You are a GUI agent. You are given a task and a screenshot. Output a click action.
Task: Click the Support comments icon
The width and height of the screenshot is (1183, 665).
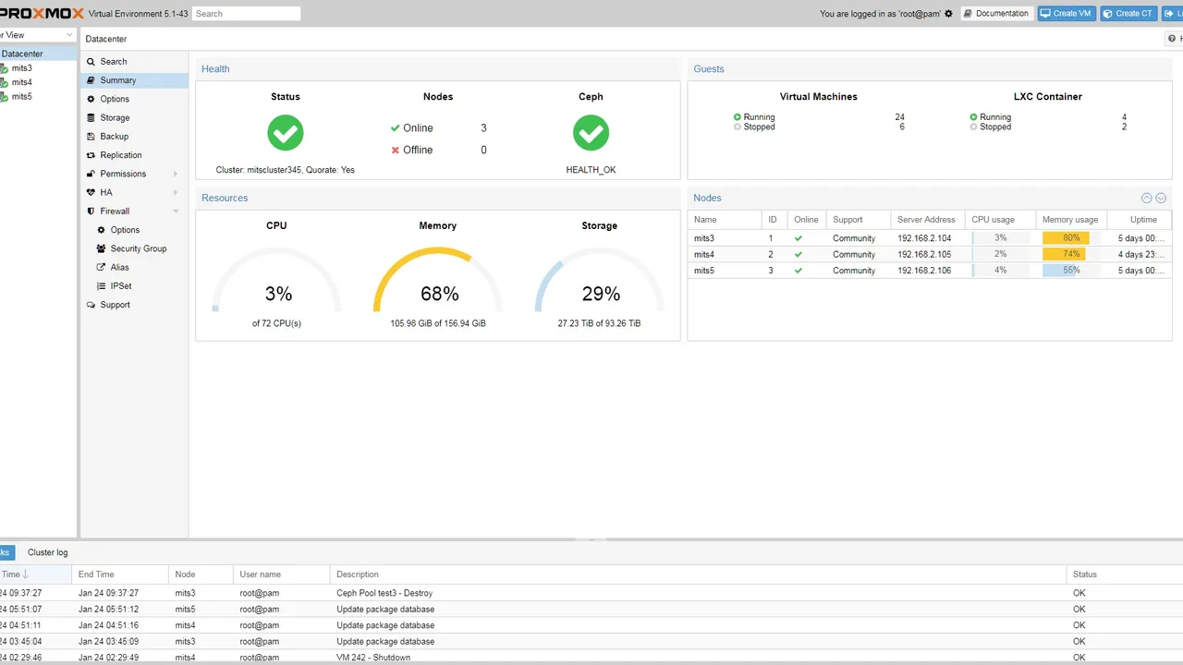pyautogui.click(x=91, y=305)
